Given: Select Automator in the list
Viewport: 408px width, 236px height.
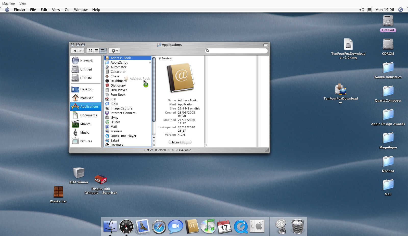Looking at the screenshot, I should point(128,67).
